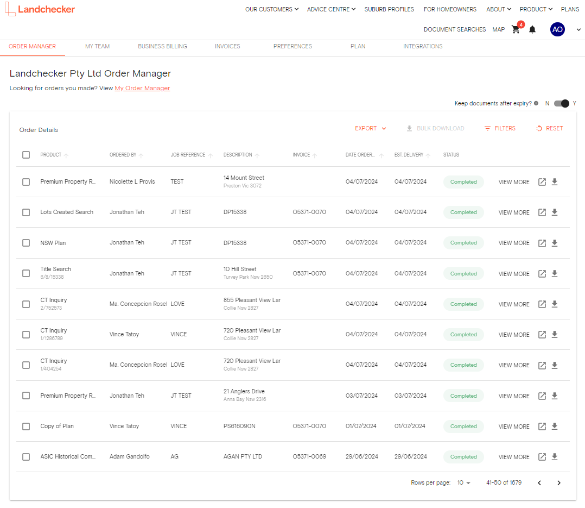
Task: Click the AO user avatar
Action: click(557, 29)
